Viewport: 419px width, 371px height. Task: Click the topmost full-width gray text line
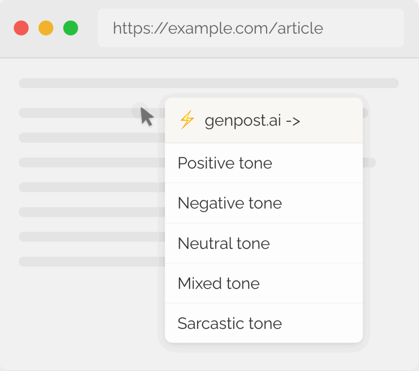tap(209, 83)
